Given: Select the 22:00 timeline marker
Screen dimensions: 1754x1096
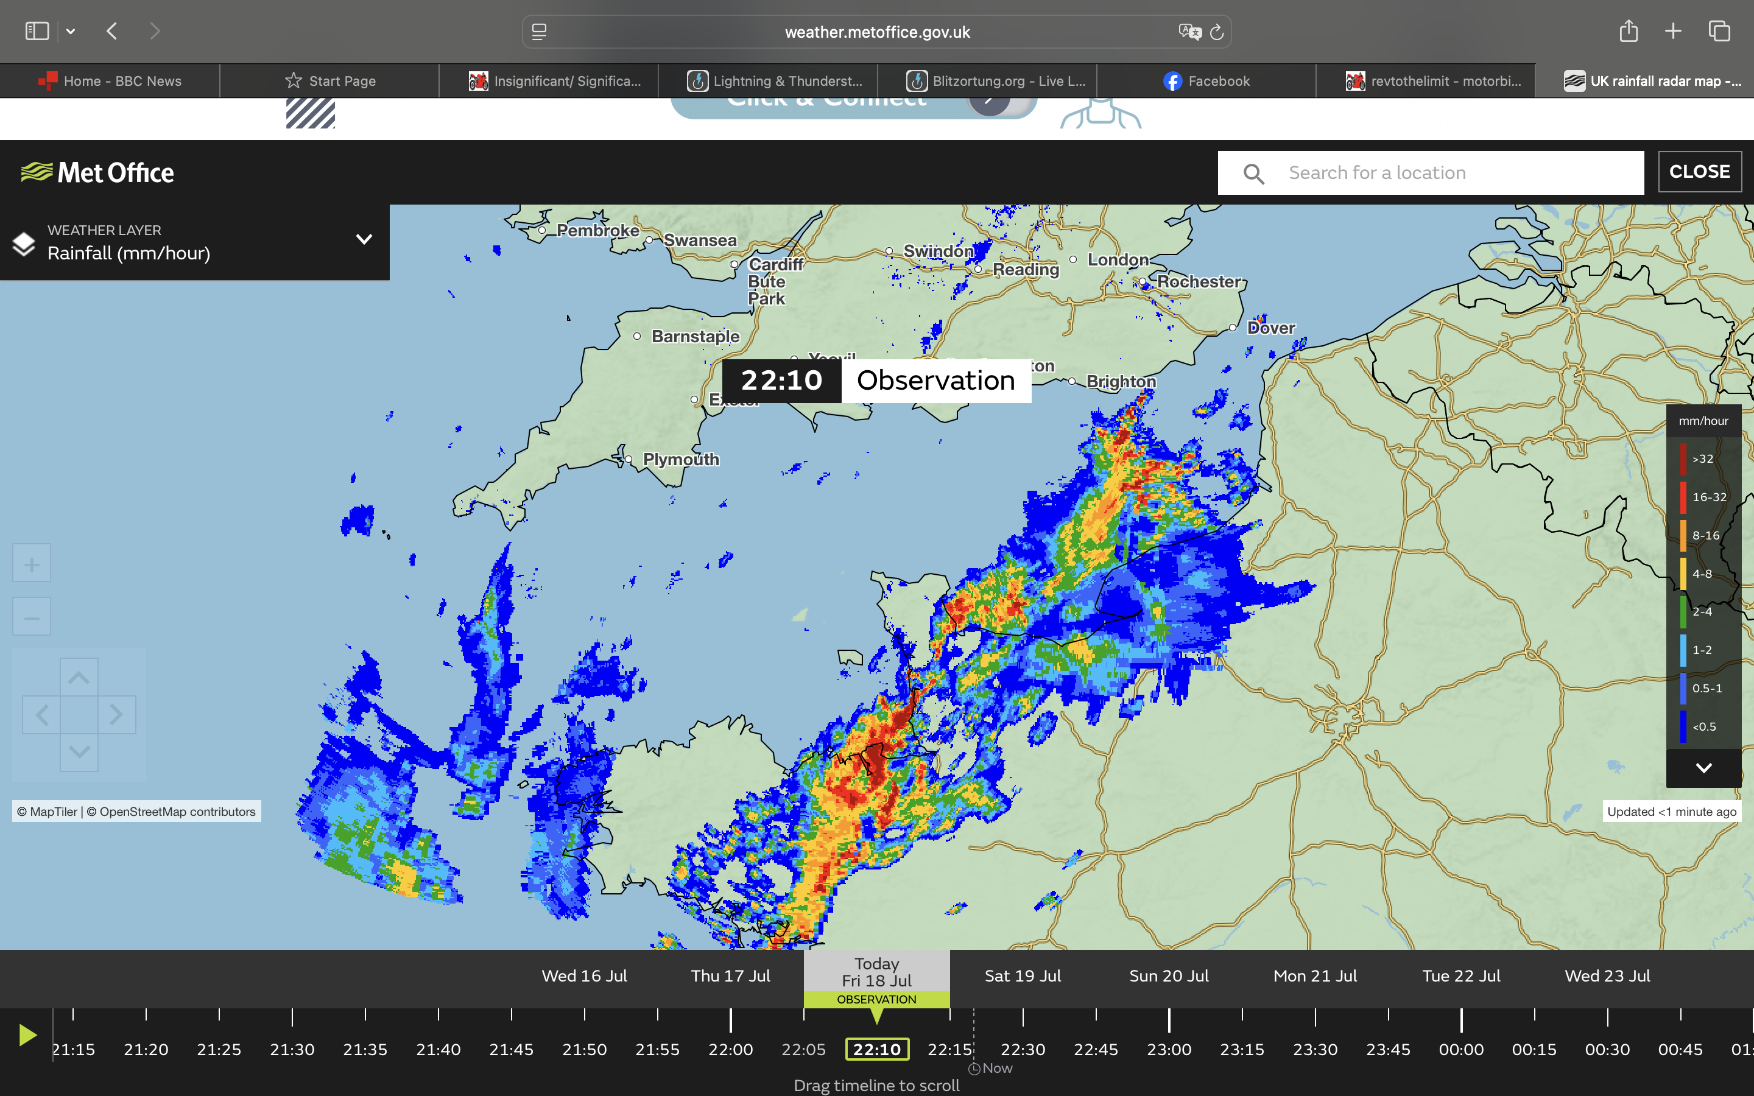Looking at the screenshot, I should pyautogui.click(x=731, y=1049).
